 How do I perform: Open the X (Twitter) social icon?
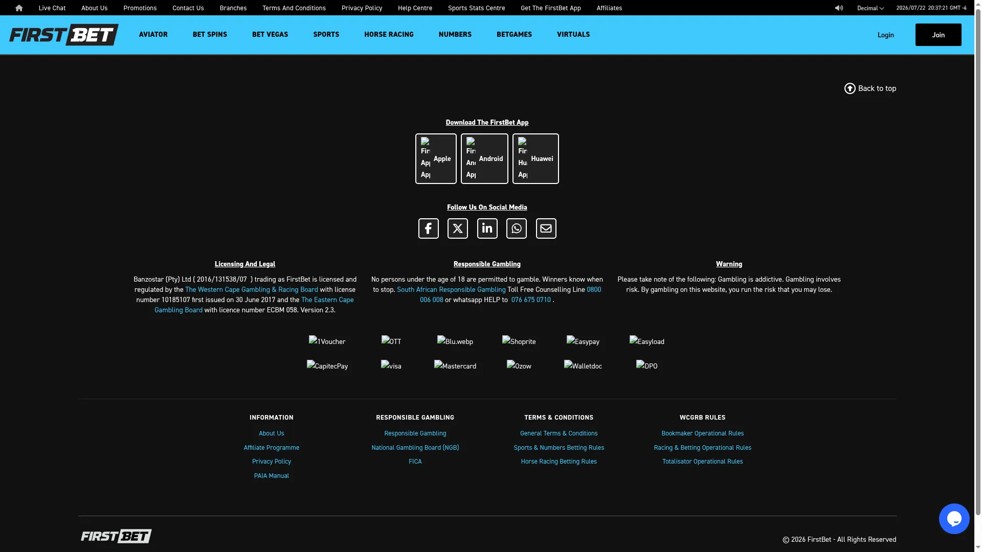pos(458,228)
